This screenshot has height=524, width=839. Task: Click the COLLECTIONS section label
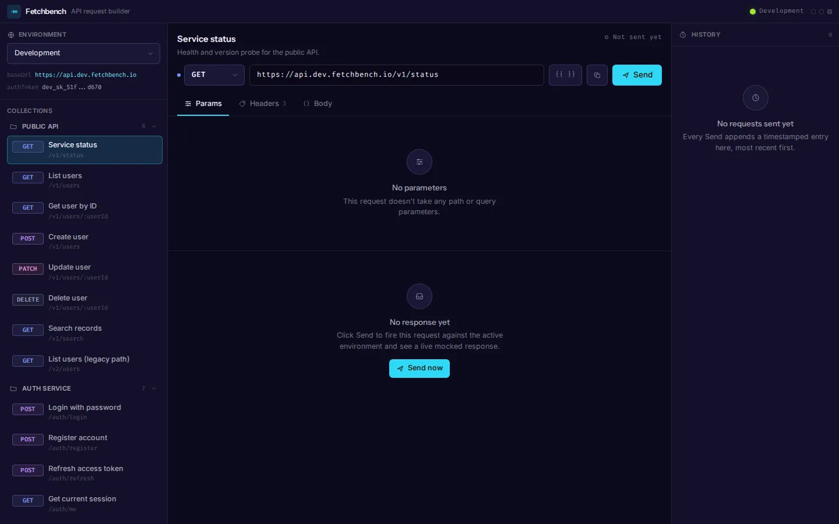[30, 111]
